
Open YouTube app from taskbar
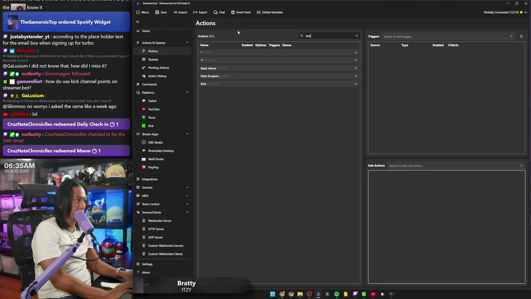tap(373, 294)
